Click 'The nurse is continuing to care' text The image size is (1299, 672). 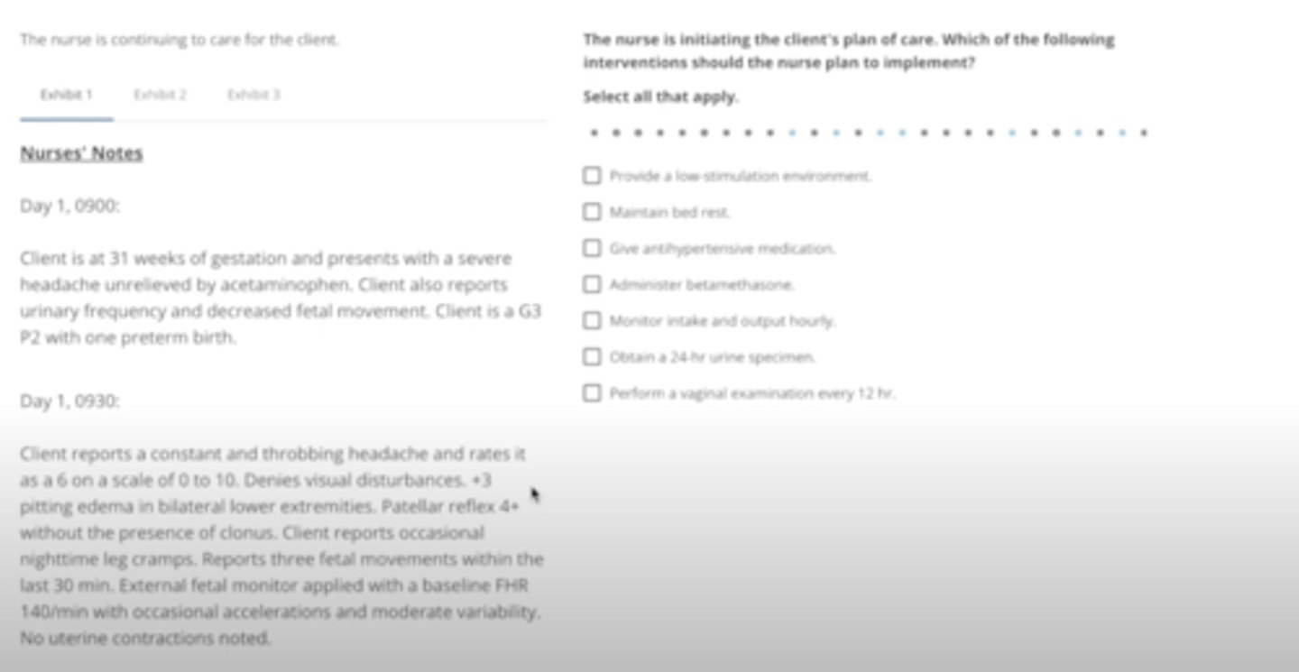click(x=180, y=40)
